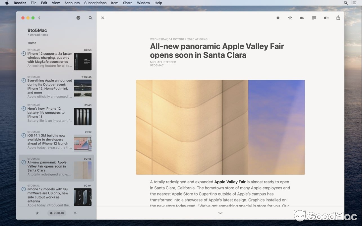Switch off the UNREAD filter
This screenshot has height=226, width=362.
(x=57, y=213)
